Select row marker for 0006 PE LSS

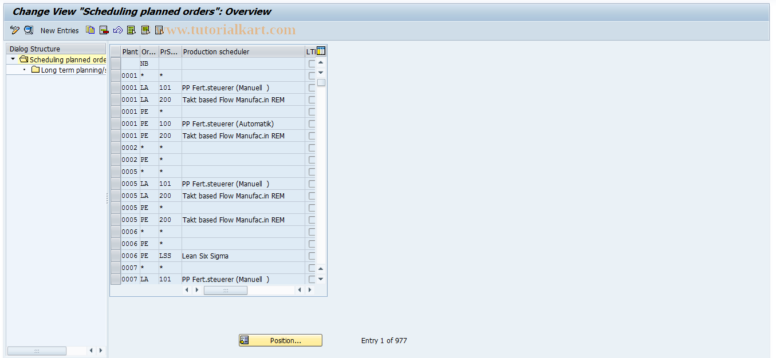116,256
